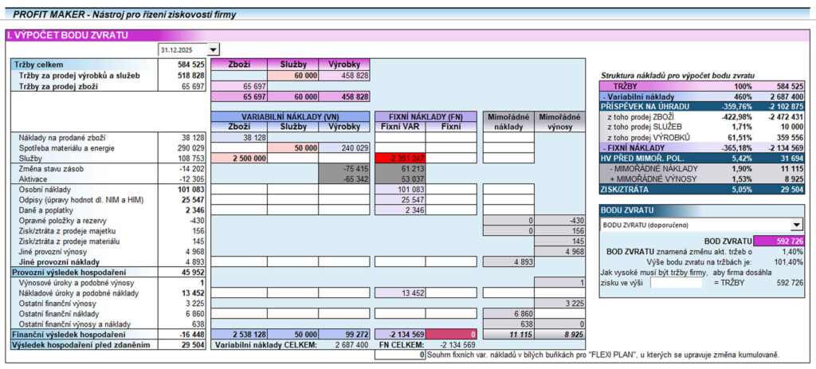Click the 4 893 cell under Mimořádné náklady
The width and height of the screenshot is (816, 369).
click(508, 261)
